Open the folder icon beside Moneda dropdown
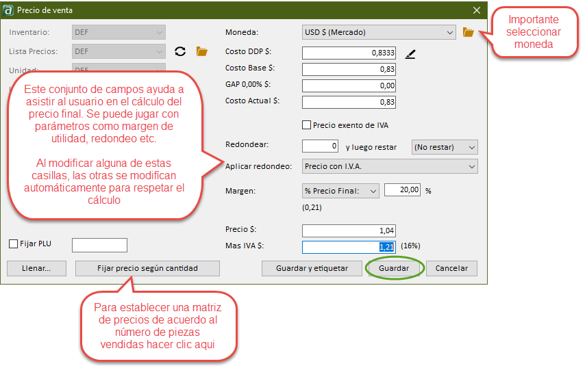 coord(469,32)
